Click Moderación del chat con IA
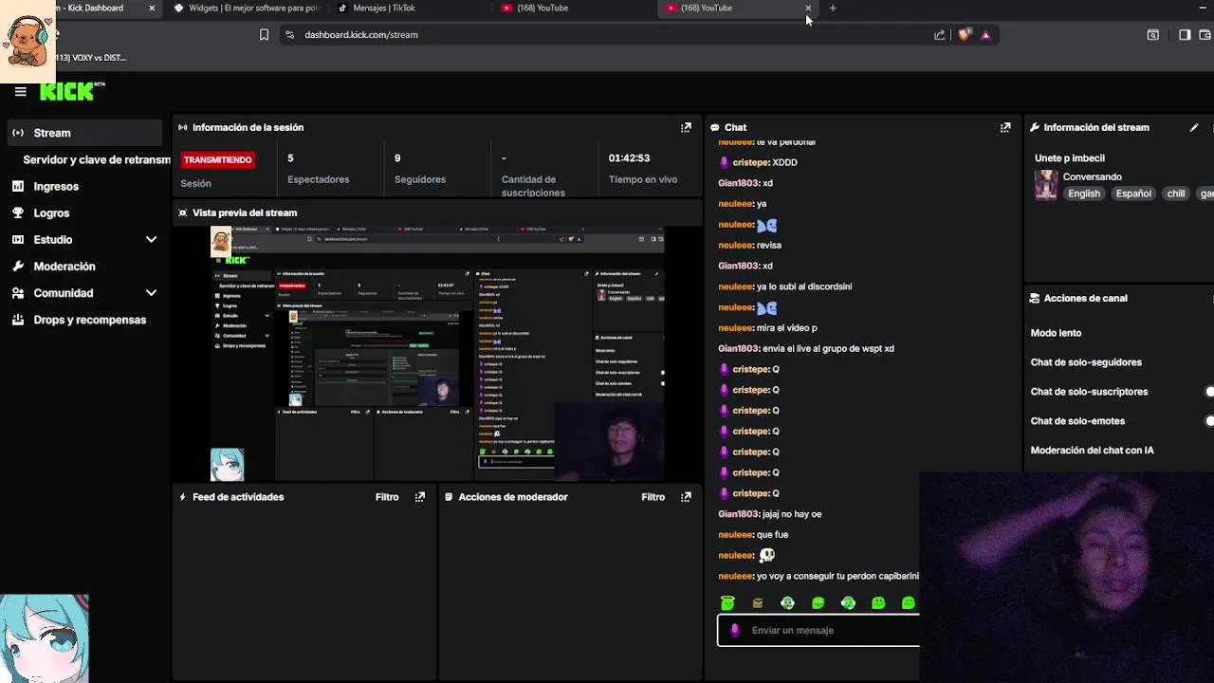The height and width of the screenshot is (683, 1214). click(x=1092, y=451)
